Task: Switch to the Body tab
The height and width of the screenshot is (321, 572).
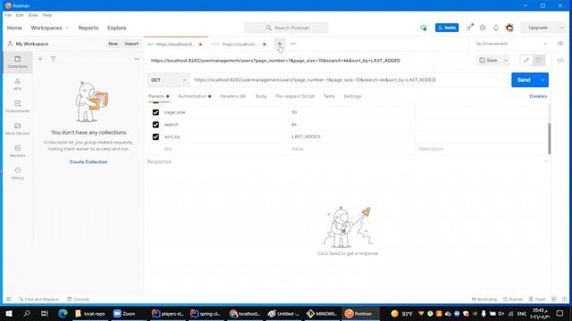Action: pyautogui.click(x=261, y=96)
